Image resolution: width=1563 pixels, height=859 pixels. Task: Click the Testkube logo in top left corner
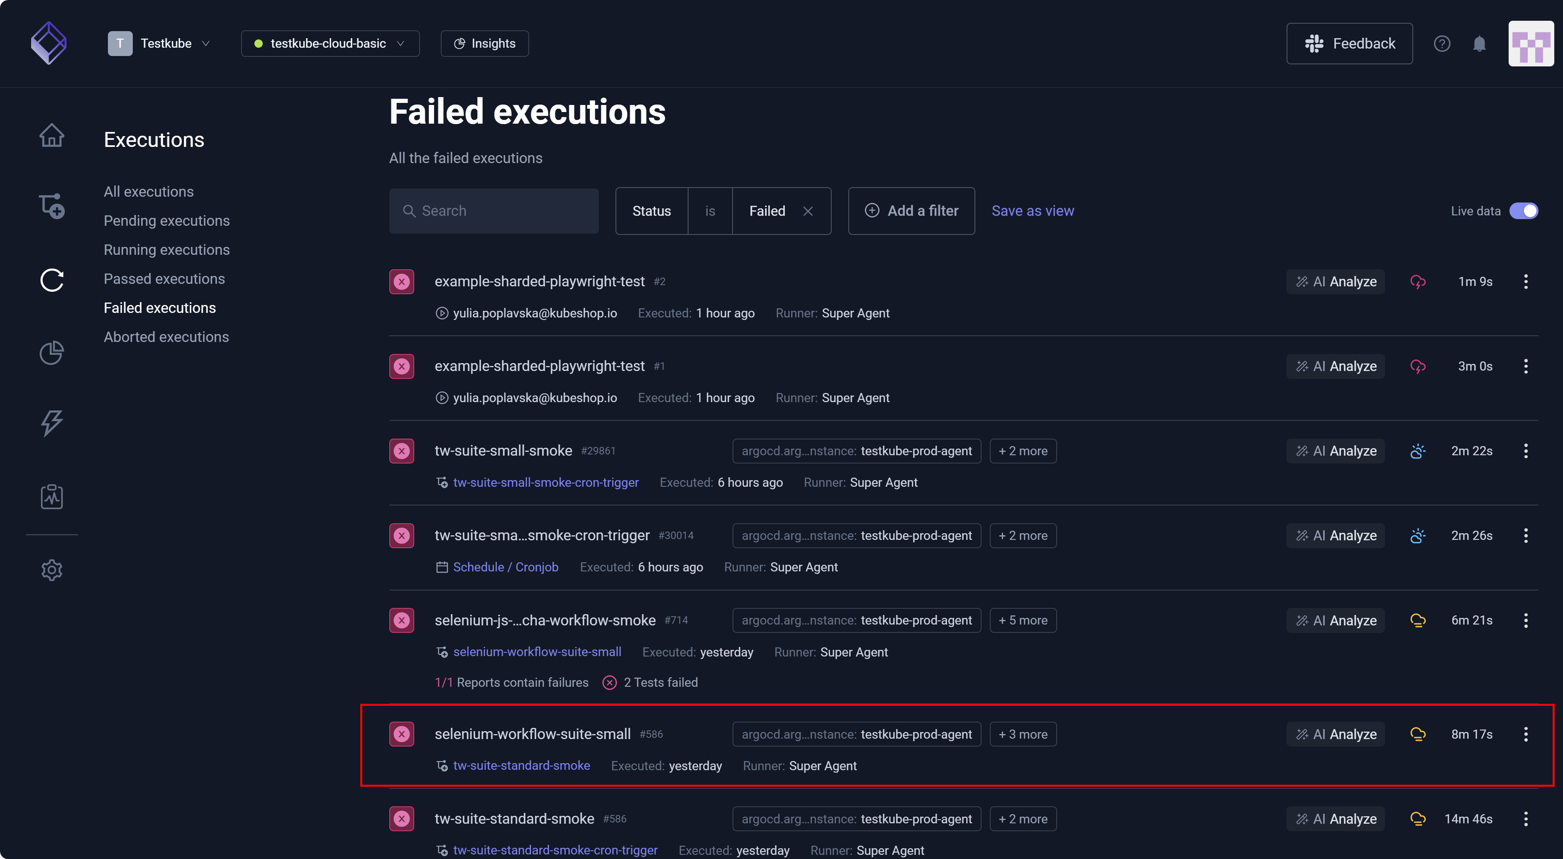[x=49, y=42]
